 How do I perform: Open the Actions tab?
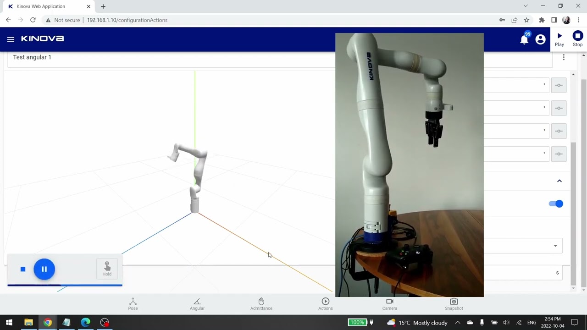(326, 304)
